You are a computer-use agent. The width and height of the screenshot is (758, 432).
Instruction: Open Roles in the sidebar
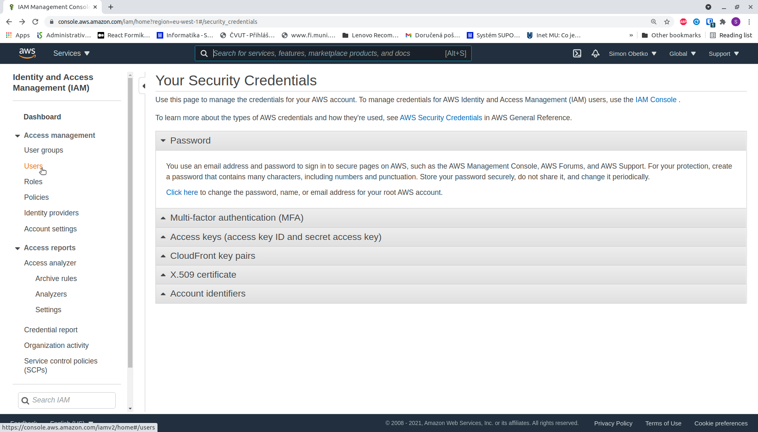click(33, 182)
